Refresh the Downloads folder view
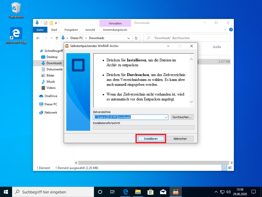Image resolution: width=262 pixels, height=197 pixels. point(136,38)
